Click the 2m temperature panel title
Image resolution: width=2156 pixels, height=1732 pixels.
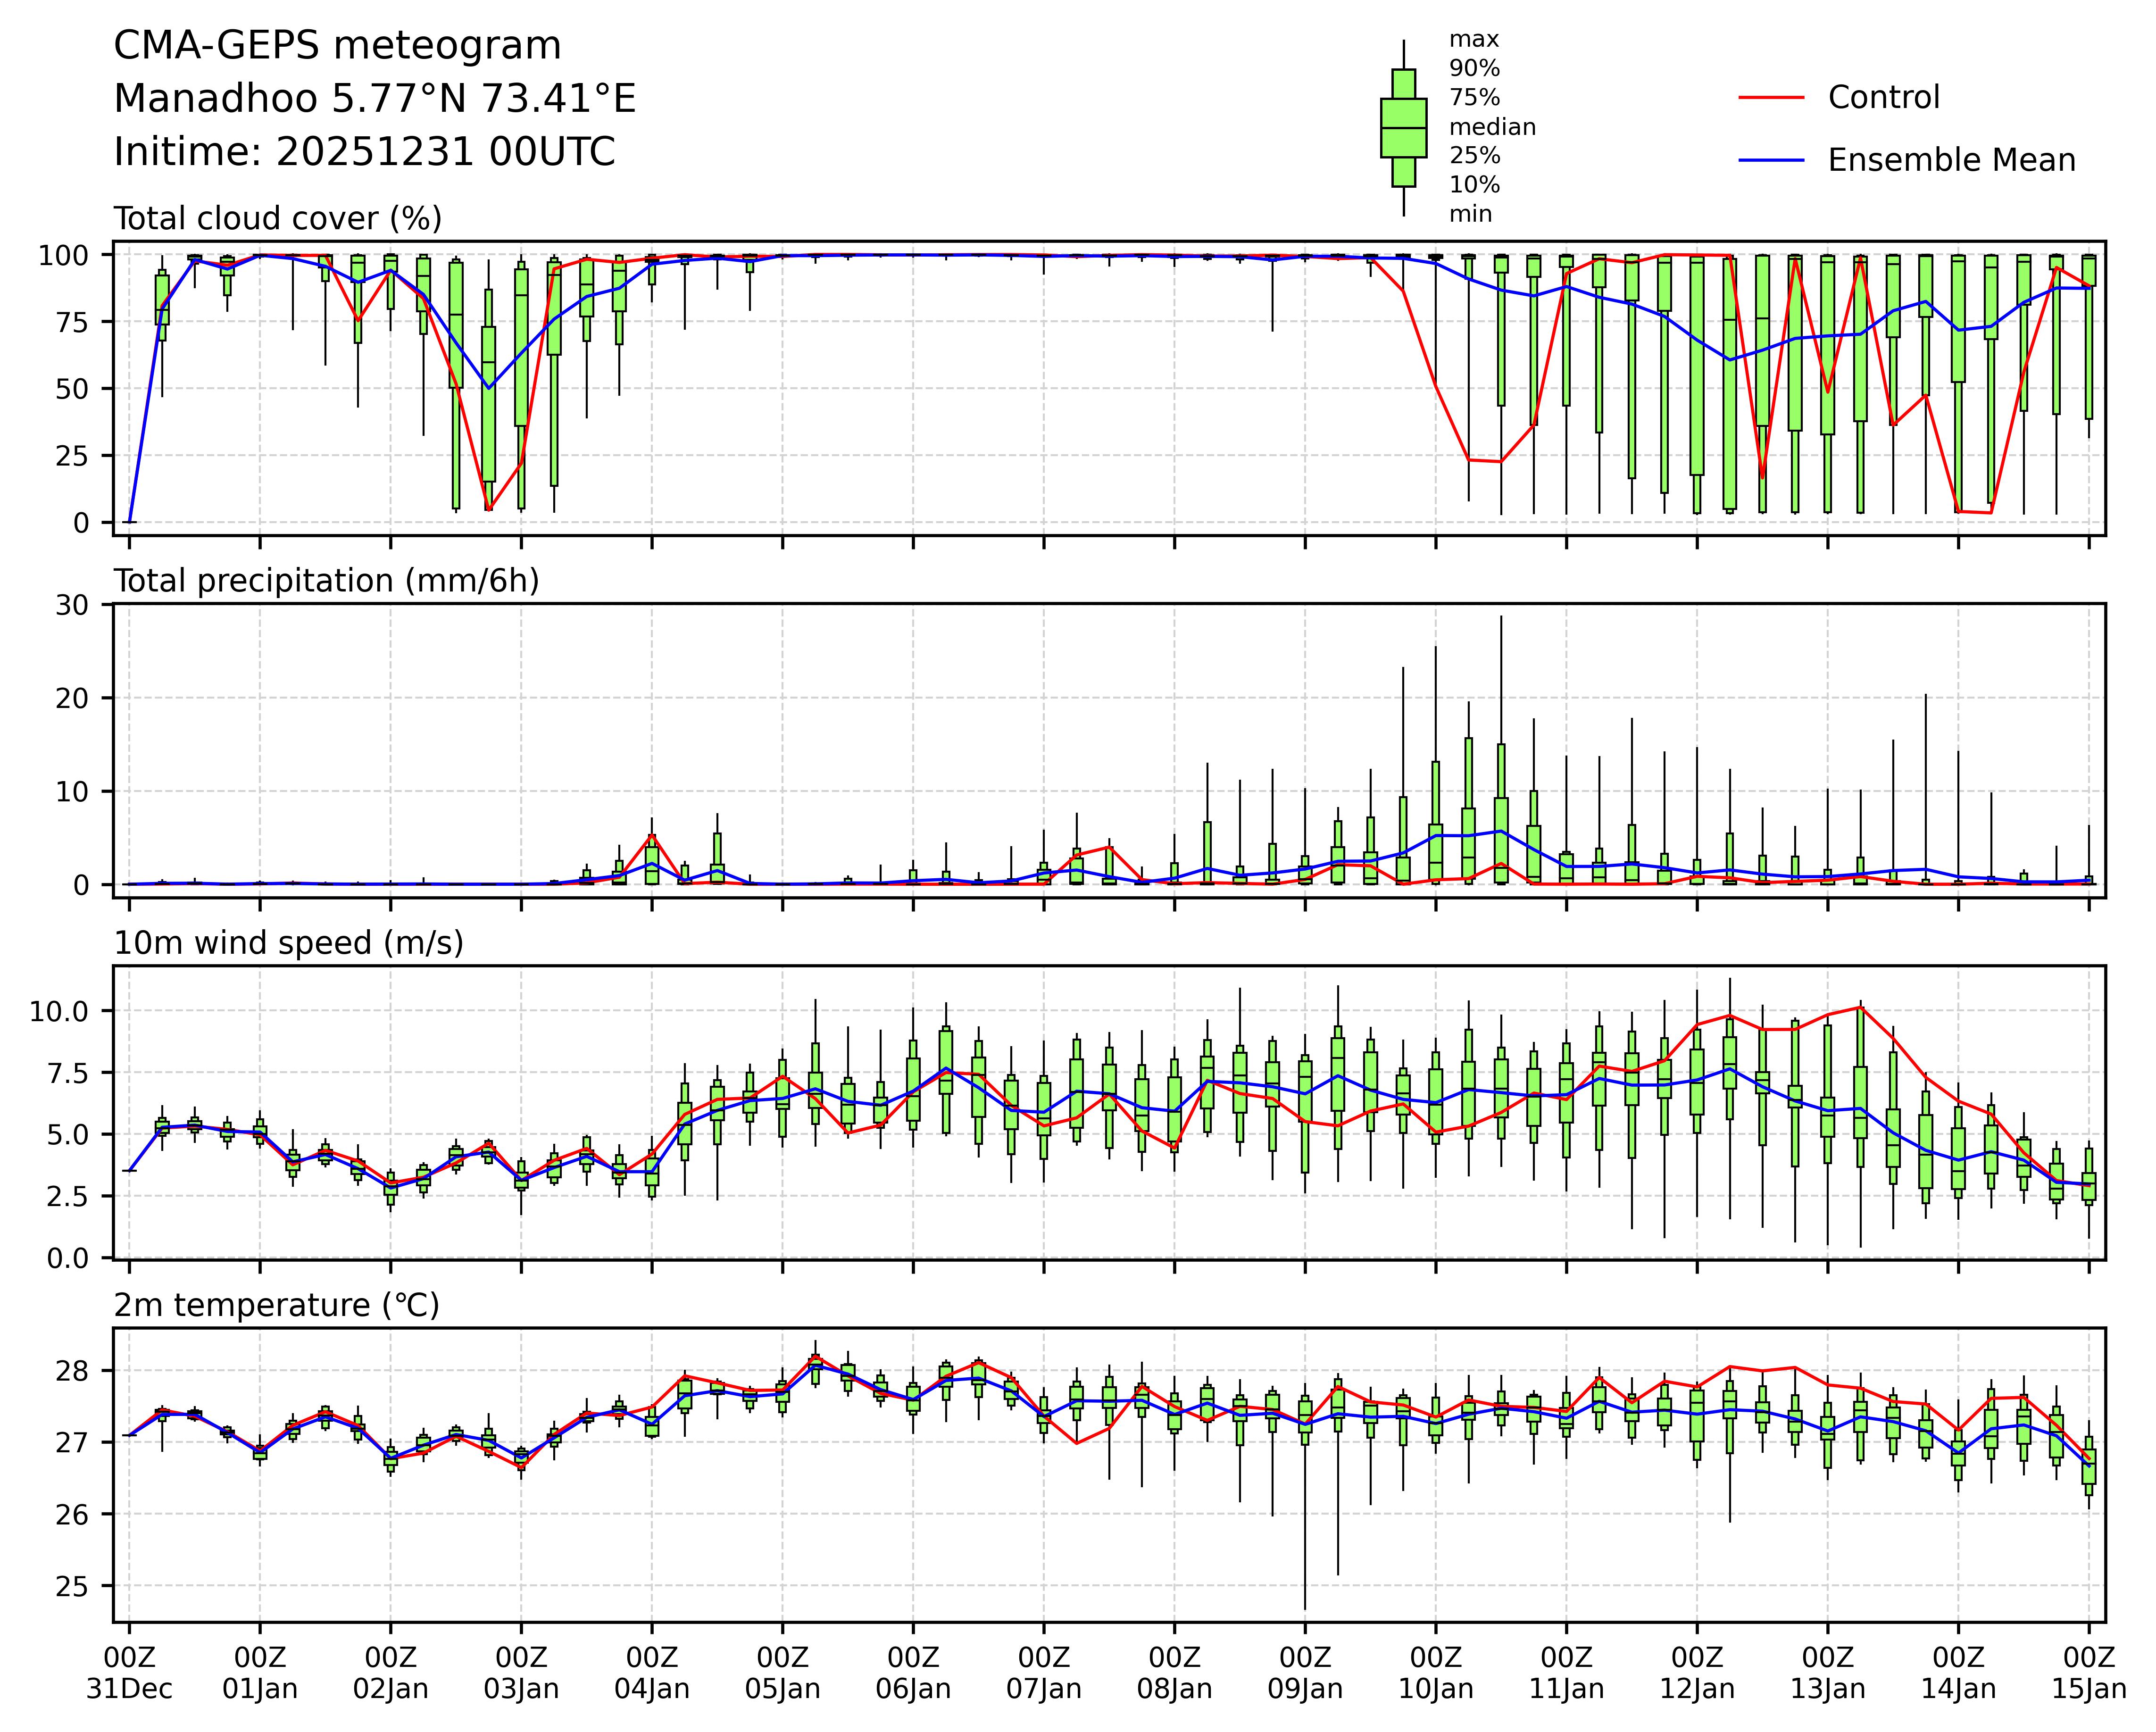coord(277,1305)
